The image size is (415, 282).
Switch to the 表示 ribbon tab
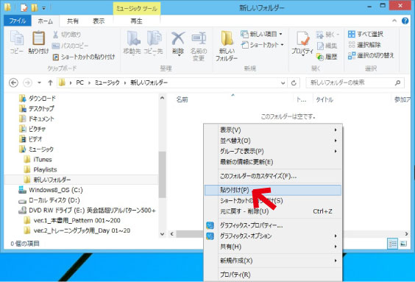(99, 21)
